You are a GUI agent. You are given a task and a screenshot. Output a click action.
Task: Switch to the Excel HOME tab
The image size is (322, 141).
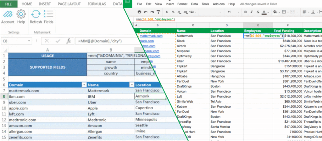pos(27,4)
